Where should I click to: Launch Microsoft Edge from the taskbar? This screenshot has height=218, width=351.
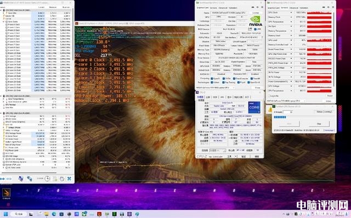pos(54,214)
